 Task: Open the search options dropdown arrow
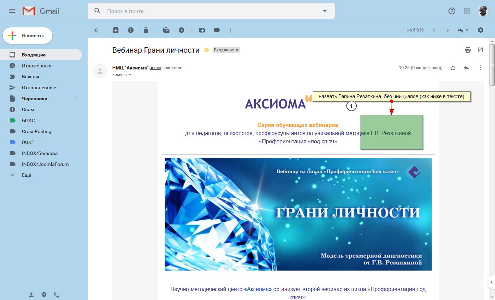325,11
